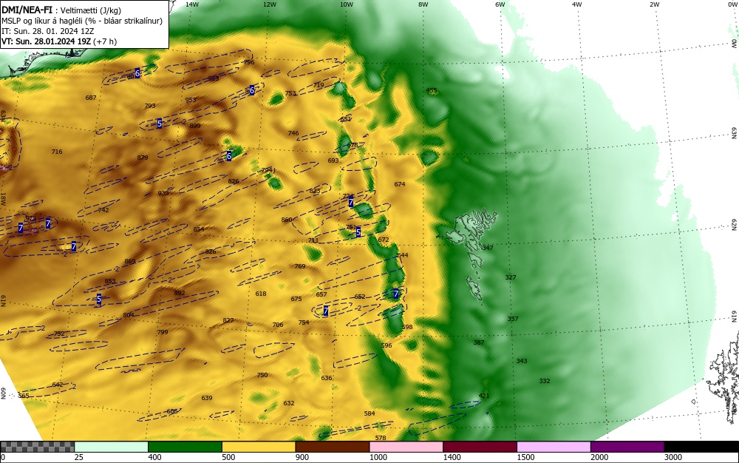Image resolution: width=739 pixels, height=463 pixels.
Task: Click the '14W' longitude label
Action: [x=192, y=4]
